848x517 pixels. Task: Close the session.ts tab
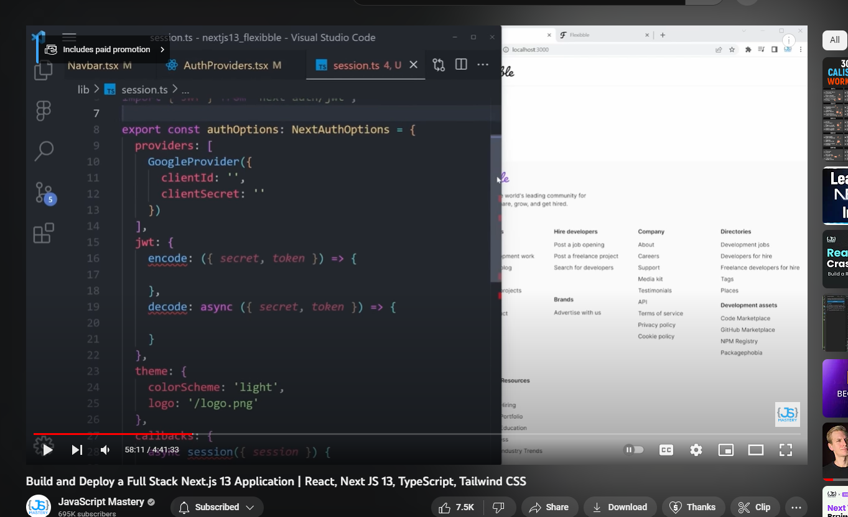(413, 65)
